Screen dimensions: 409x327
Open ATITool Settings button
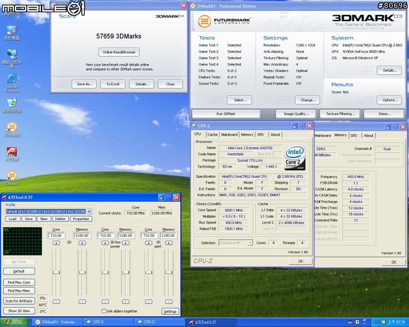[170, 311]
